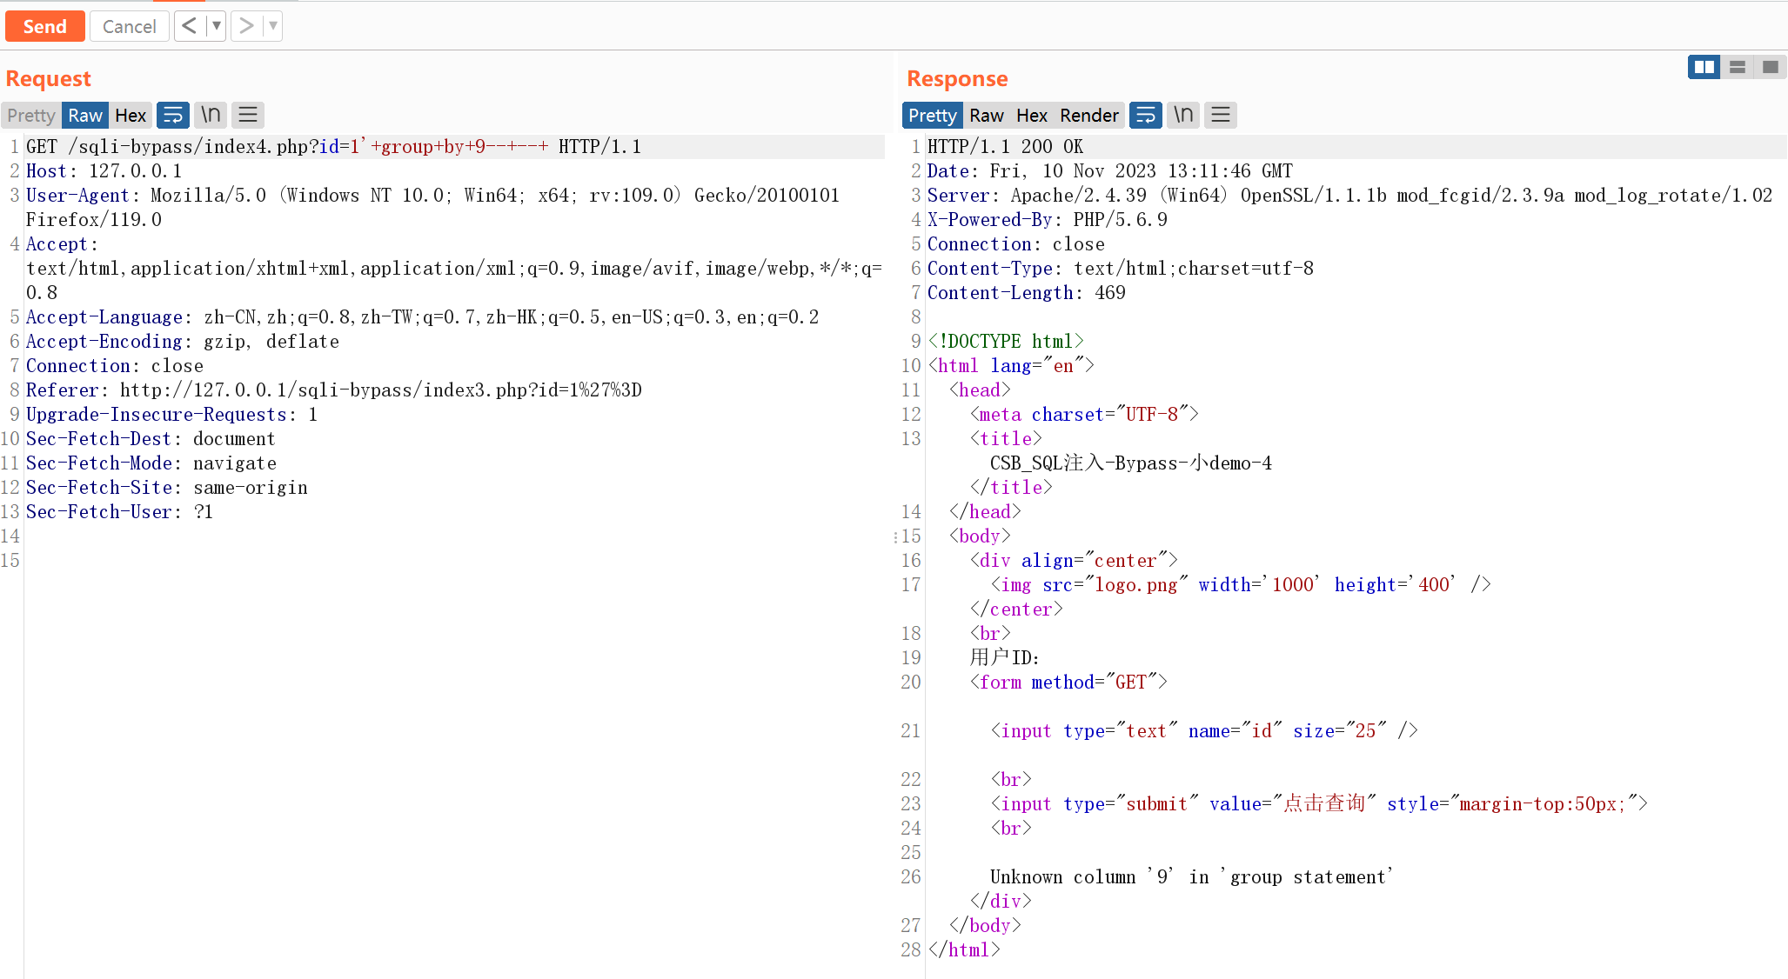Open the Response Hex tab

click(x=1032, y=115)
